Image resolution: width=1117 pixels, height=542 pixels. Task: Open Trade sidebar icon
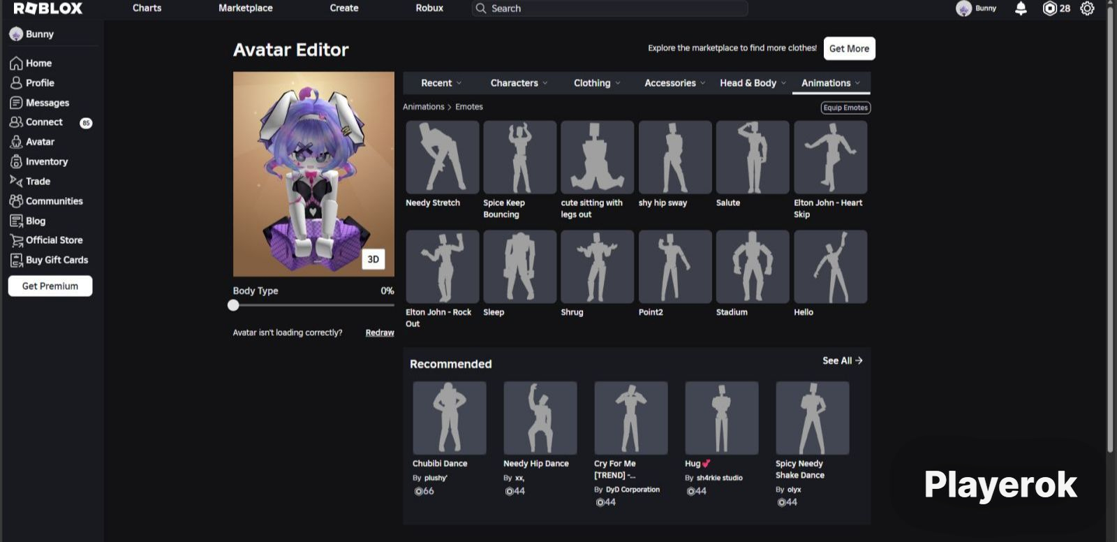coord(16,181)
